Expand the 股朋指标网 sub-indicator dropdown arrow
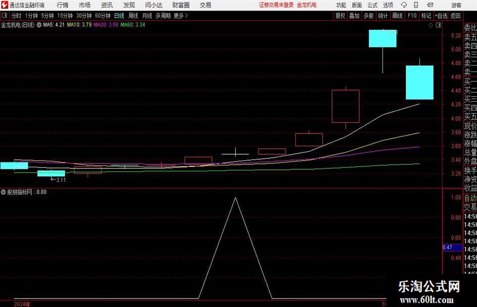This screenshot has width=477, height=307. coord(4,192)
